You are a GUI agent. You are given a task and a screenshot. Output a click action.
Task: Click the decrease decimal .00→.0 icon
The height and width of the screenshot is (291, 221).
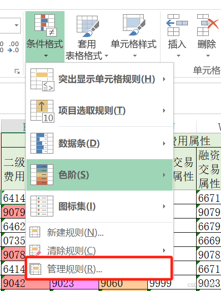[13, 47]
